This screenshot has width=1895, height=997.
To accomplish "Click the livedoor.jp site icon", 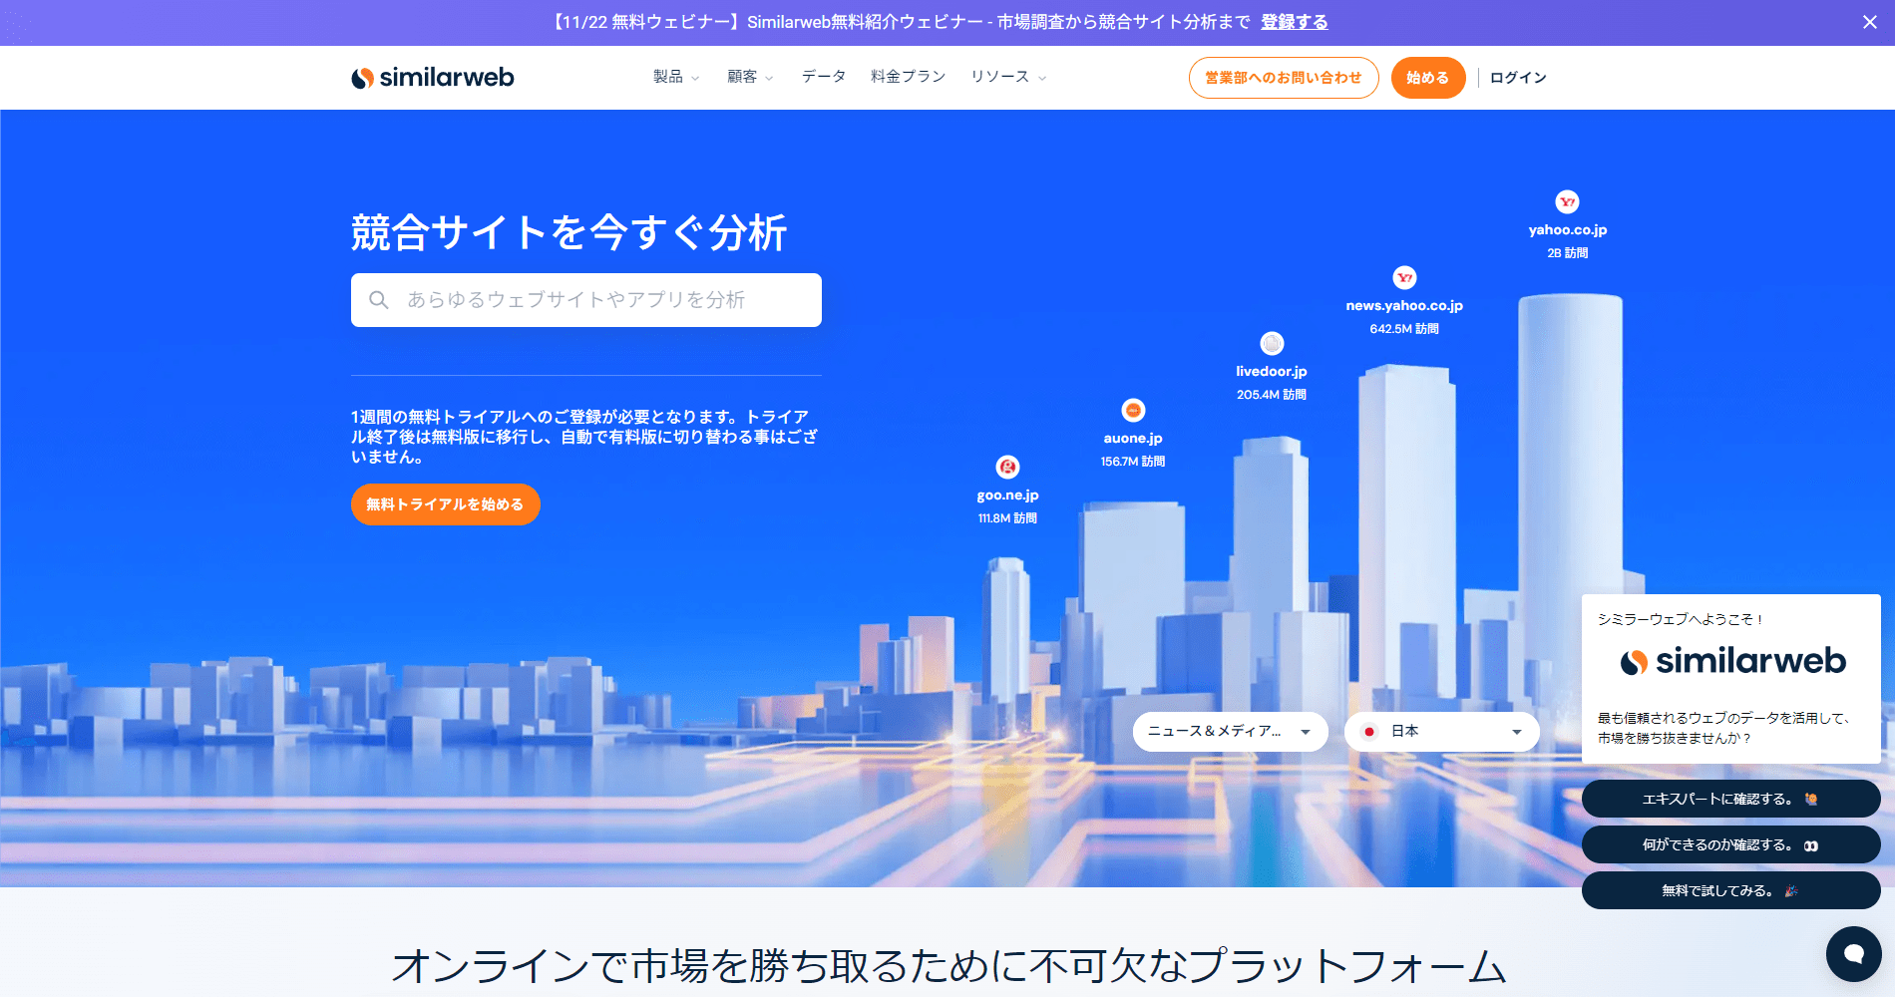I will [1272, 343].
